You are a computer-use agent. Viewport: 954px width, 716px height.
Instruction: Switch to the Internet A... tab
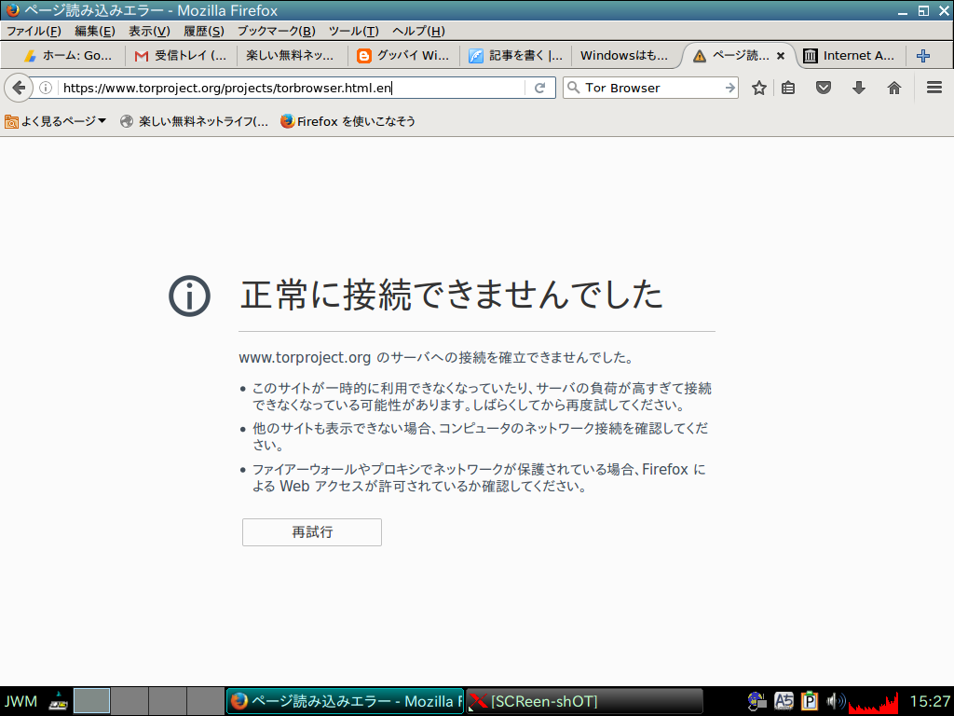[851, 56]
